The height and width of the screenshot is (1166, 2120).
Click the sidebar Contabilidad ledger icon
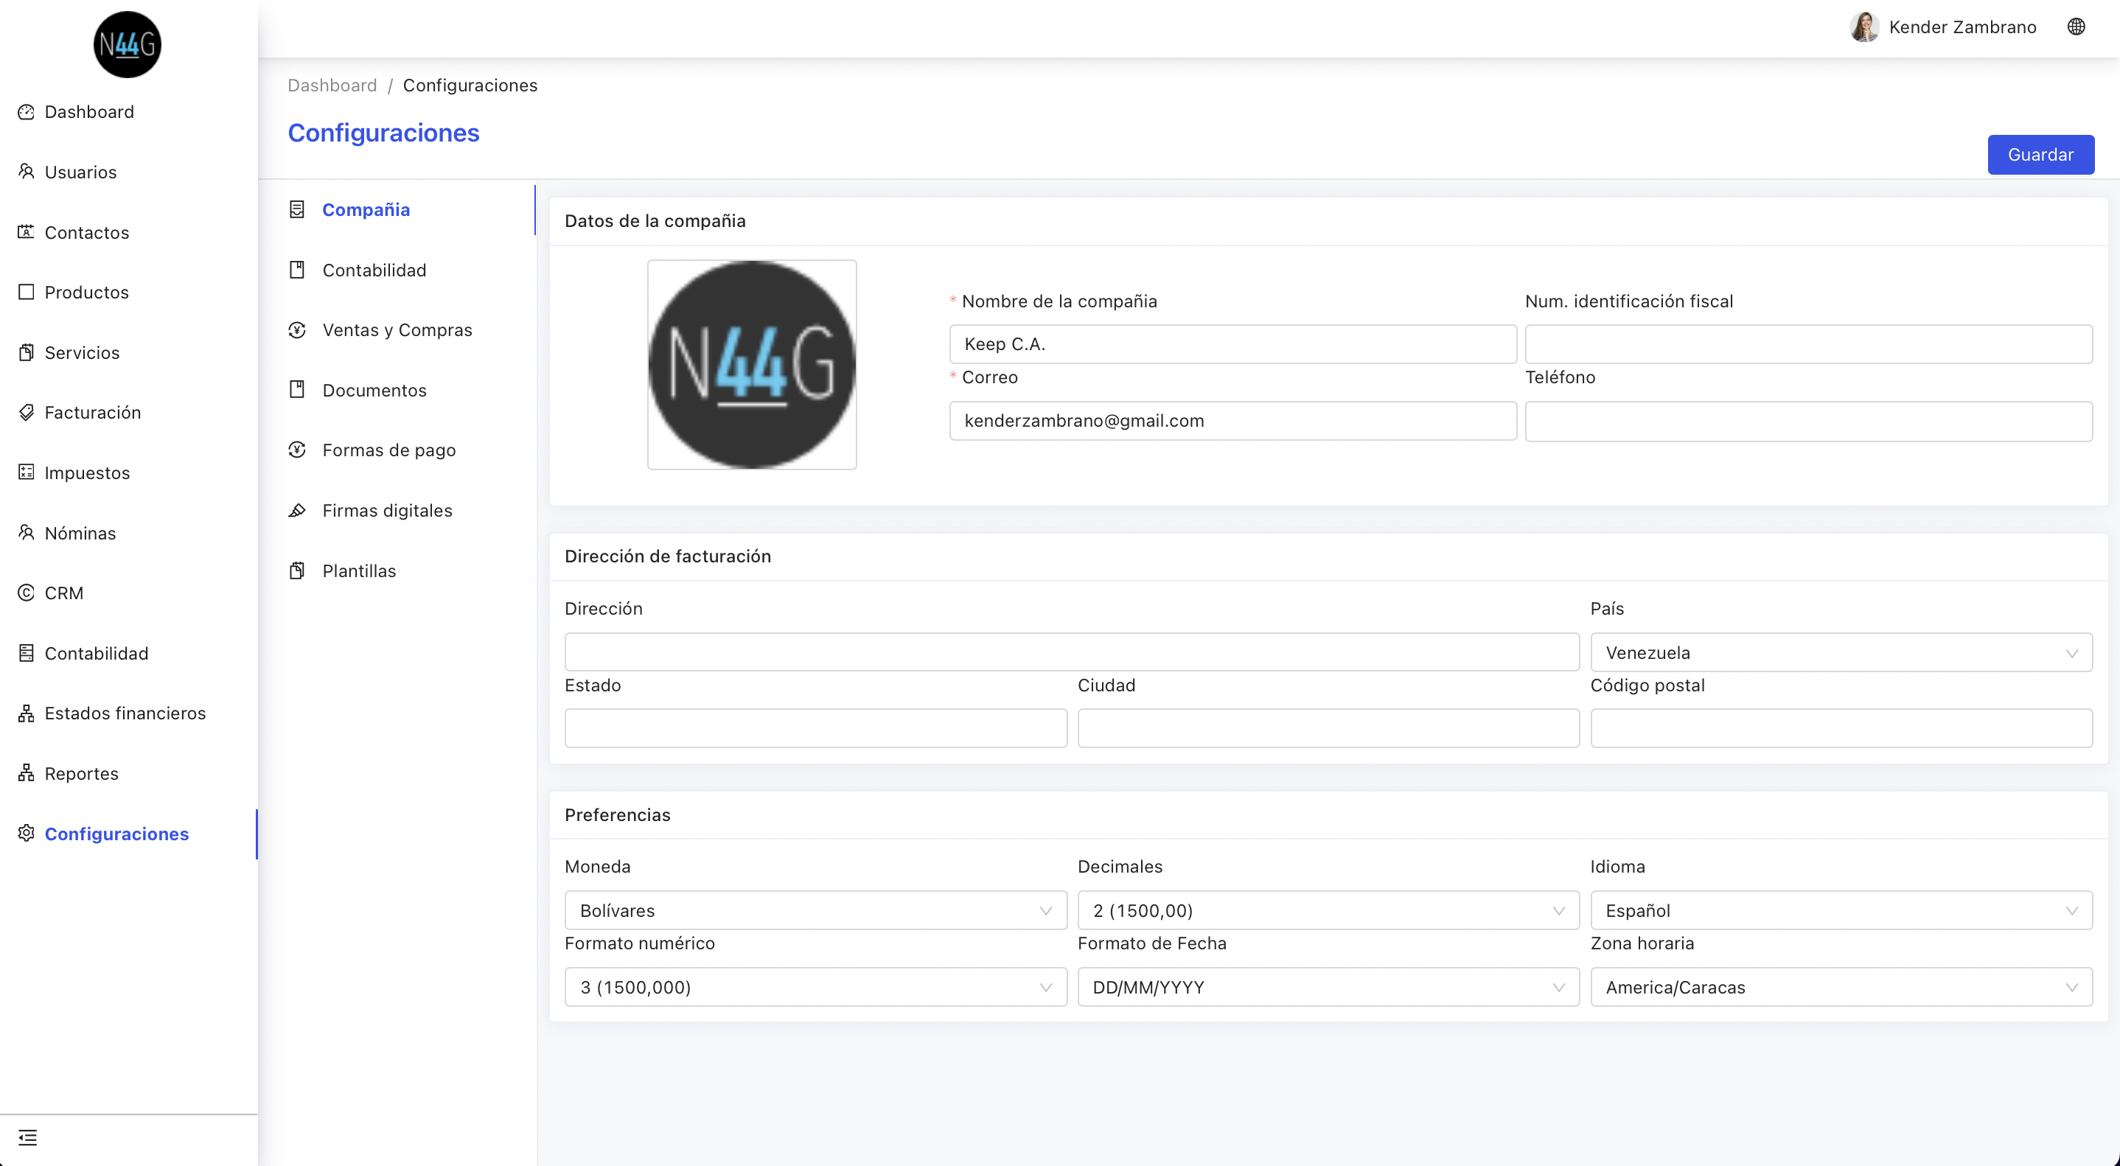tap(27, 652)
